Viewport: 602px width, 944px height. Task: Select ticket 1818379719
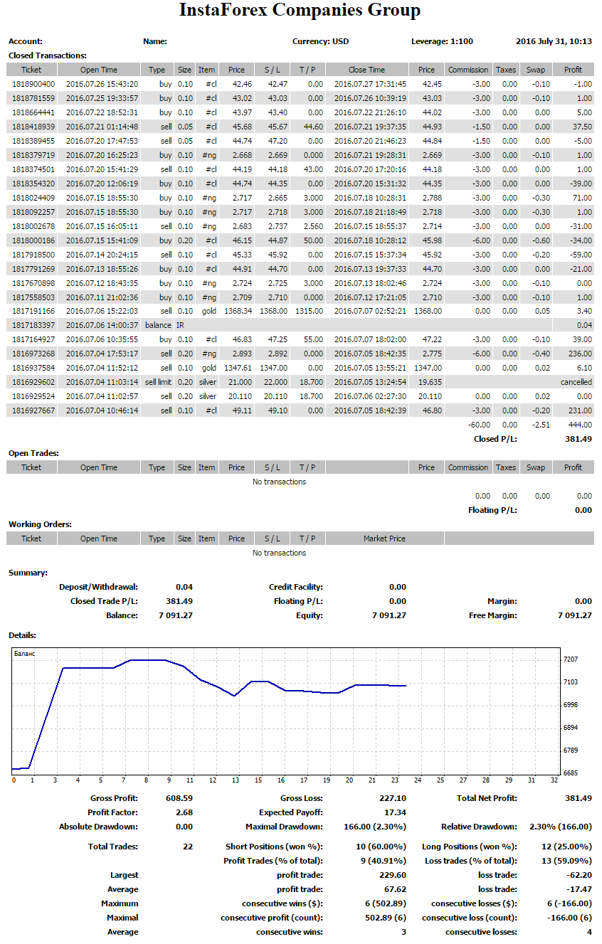pos(33,155)
